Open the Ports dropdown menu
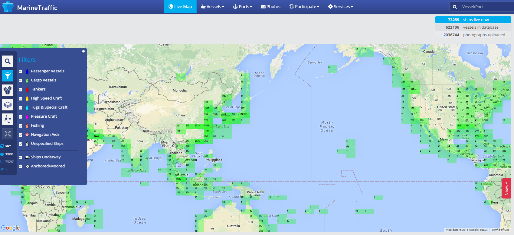The width and height of the screenshot is (514, 235). (x=243, y=7)
